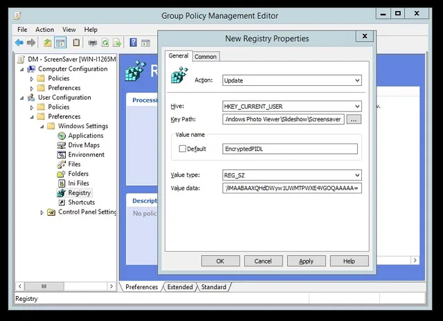Image resolution: width=443 pixels, height=321 pixels.
Task: Open the Value type dropdown REG_SZ
Action: pyautogui.click(x=292, y=175)
